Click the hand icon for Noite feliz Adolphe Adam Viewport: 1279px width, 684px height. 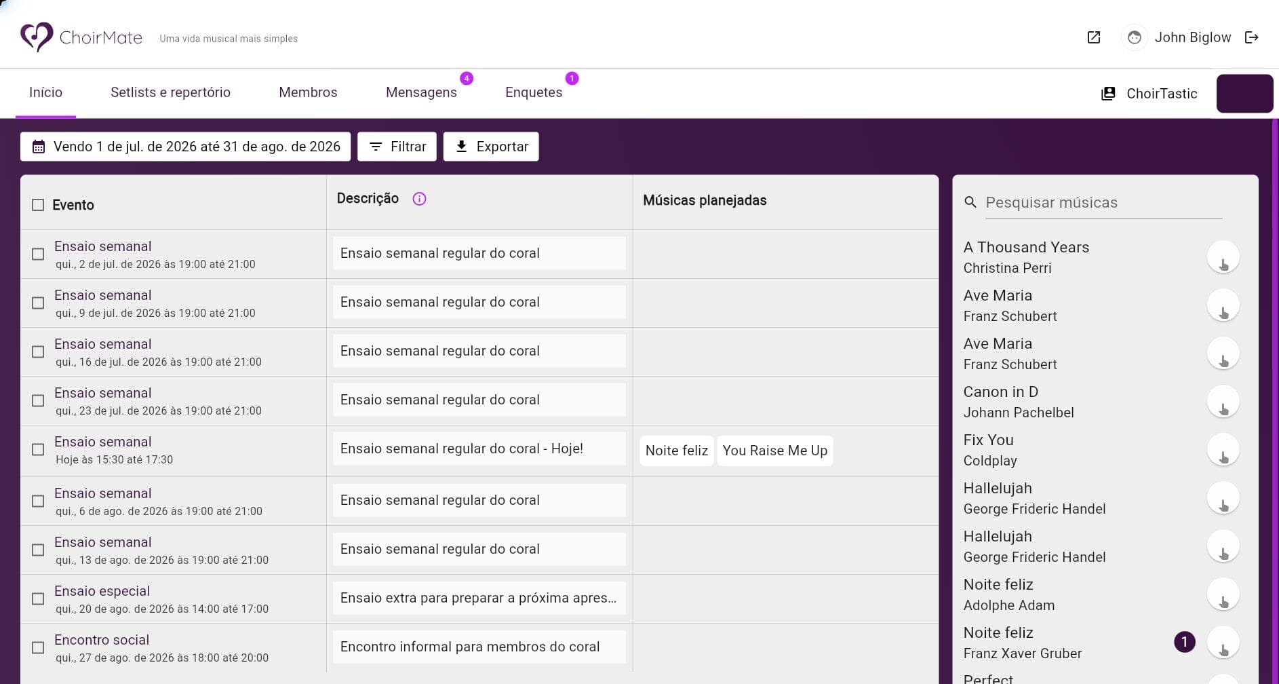(1223, 594)
